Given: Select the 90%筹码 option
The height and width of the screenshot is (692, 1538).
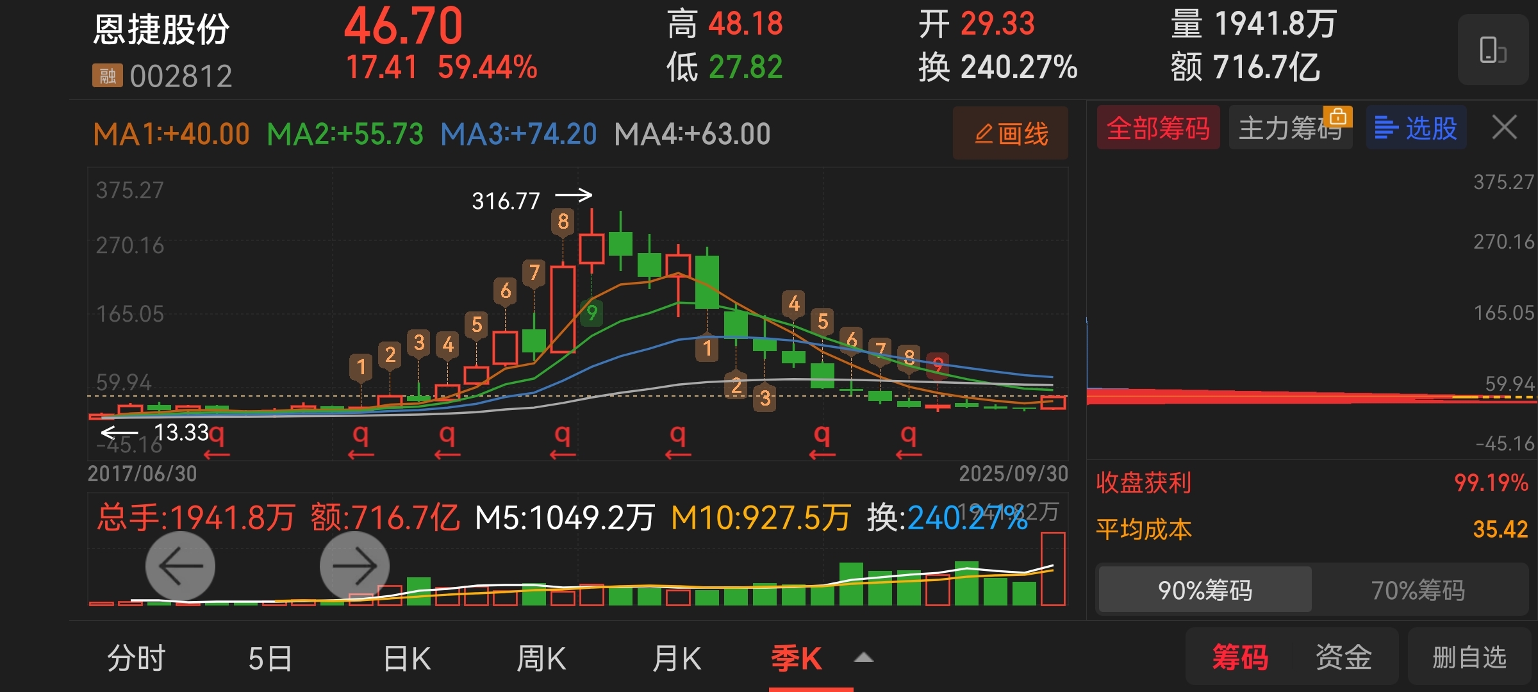Looking at the screenshot, I should point(1205,589).
